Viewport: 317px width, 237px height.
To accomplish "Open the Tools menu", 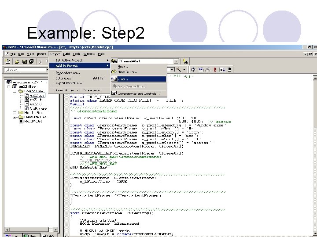I will click(x=77, y=54).
